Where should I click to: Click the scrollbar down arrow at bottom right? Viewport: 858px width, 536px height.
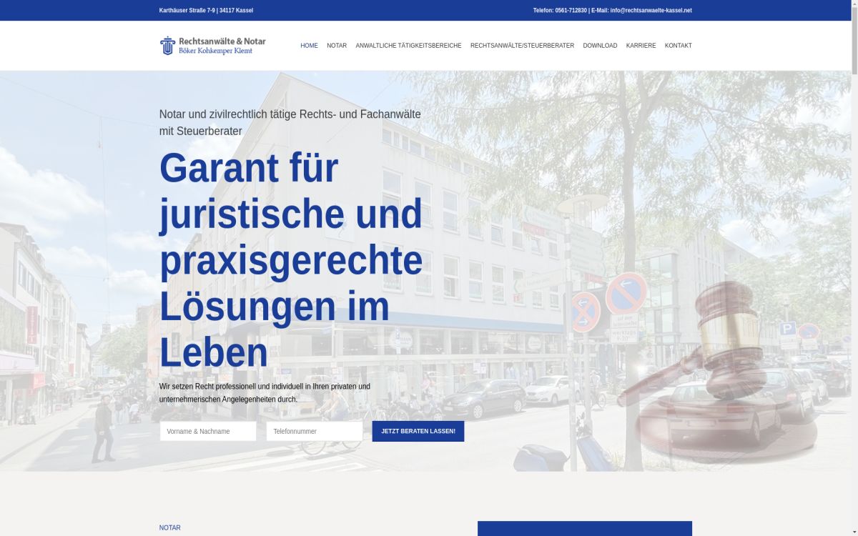coord(854,532)
